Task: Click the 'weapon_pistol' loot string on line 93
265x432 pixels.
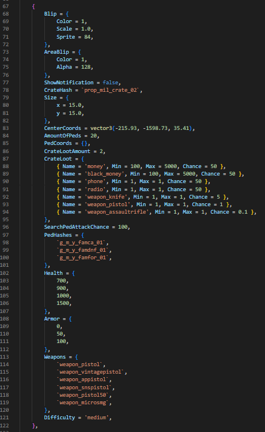Action: (x=108, y=204)
